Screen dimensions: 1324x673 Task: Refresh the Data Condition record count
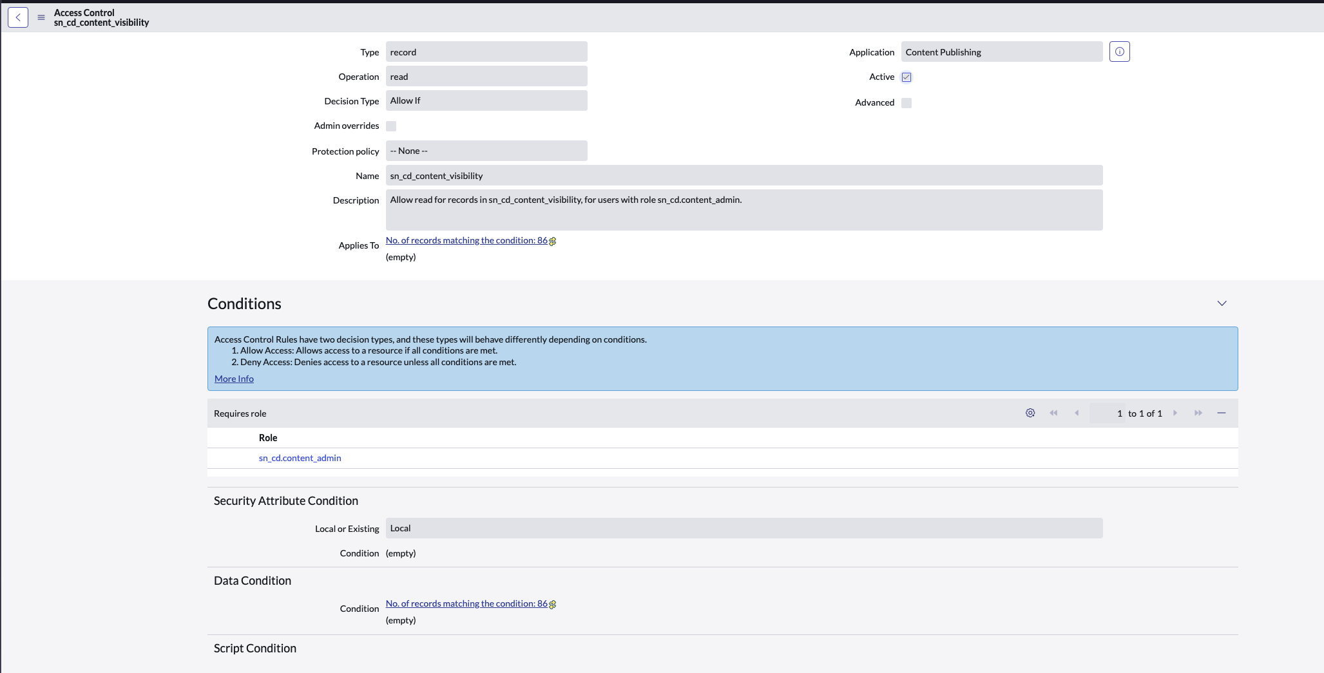[552, 603]
